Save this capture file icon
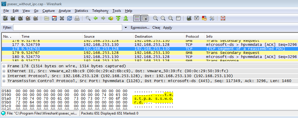Viewport: 298px width, 118px height. [x=54, y=18]
